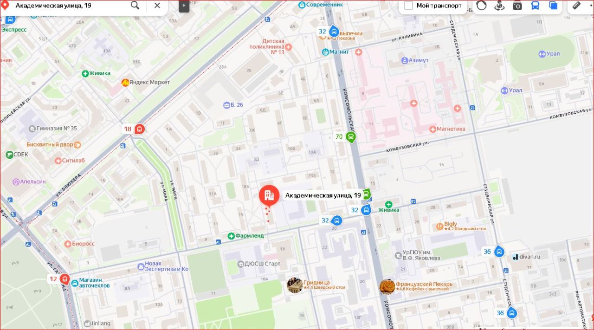Click the Бисквитный двор cafe icon
The image size is (594, 330).
click(78, 145)
